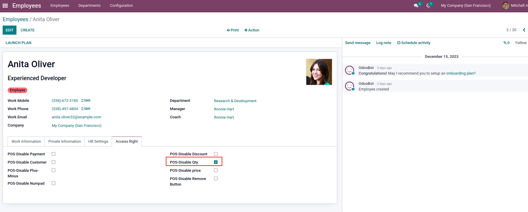Open the activities clock icon
The height and width of the screenshot is (212, 528).
[x=428, y=6]
